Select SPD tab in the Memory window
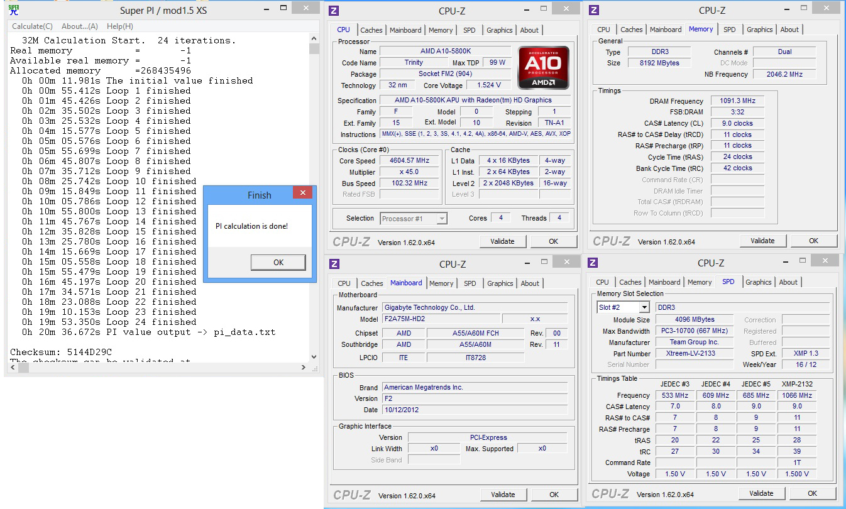 pos(729,30)
